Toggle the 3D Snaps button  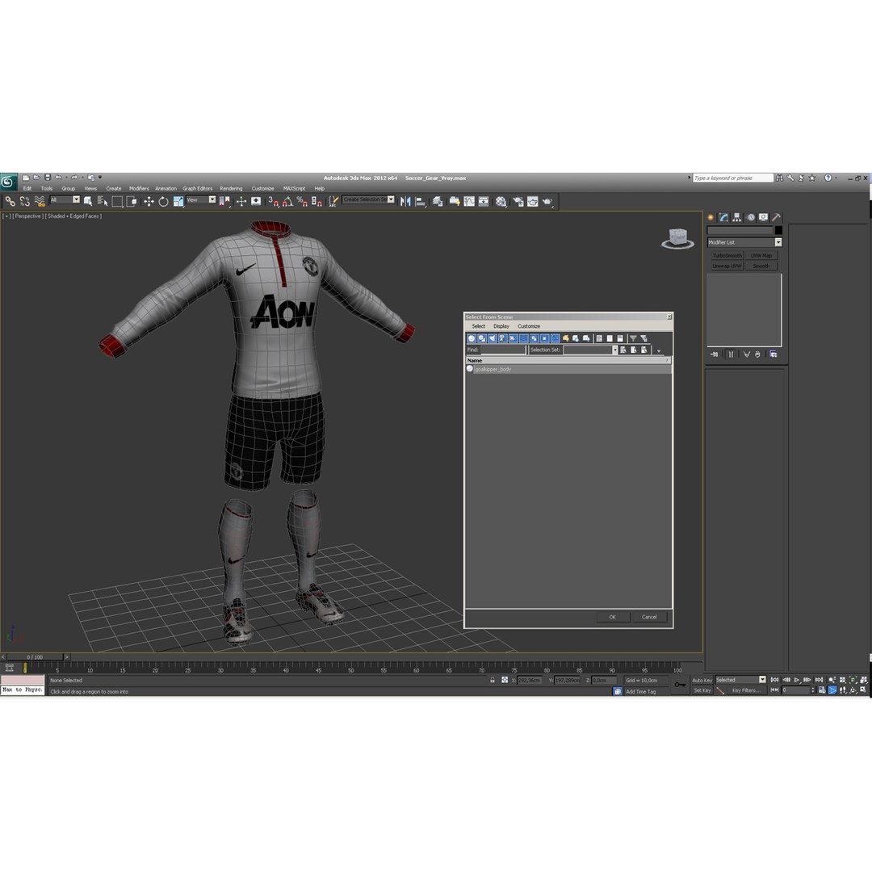click(273, 201)
